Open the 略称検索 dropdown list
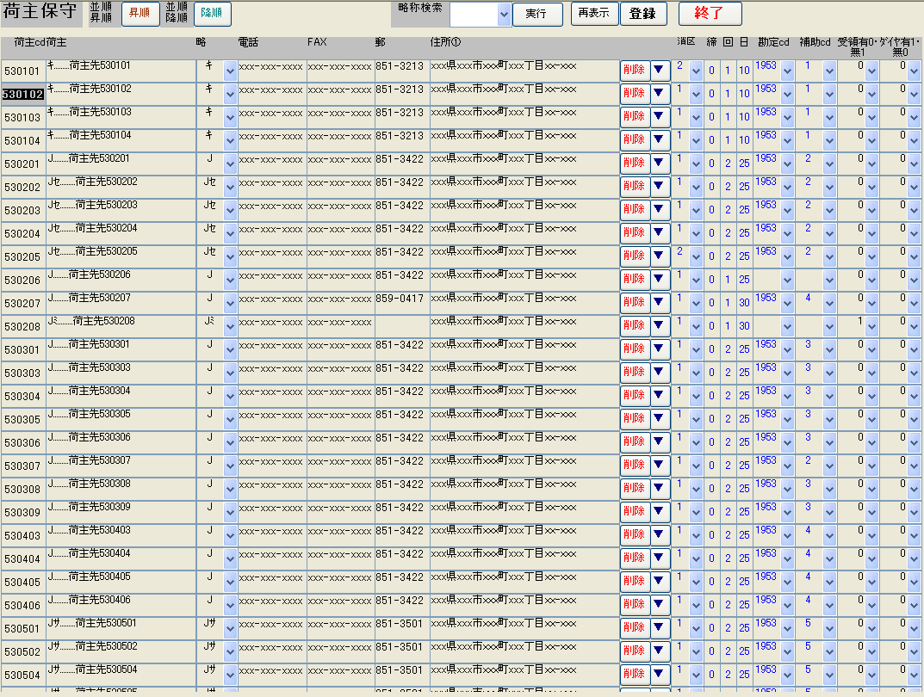 (x=504, y=15)
